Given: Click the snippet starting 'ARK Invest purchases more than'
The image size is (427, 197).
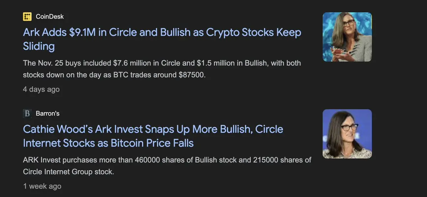Looking at the screenshot, I should click(x=167, y=166).
